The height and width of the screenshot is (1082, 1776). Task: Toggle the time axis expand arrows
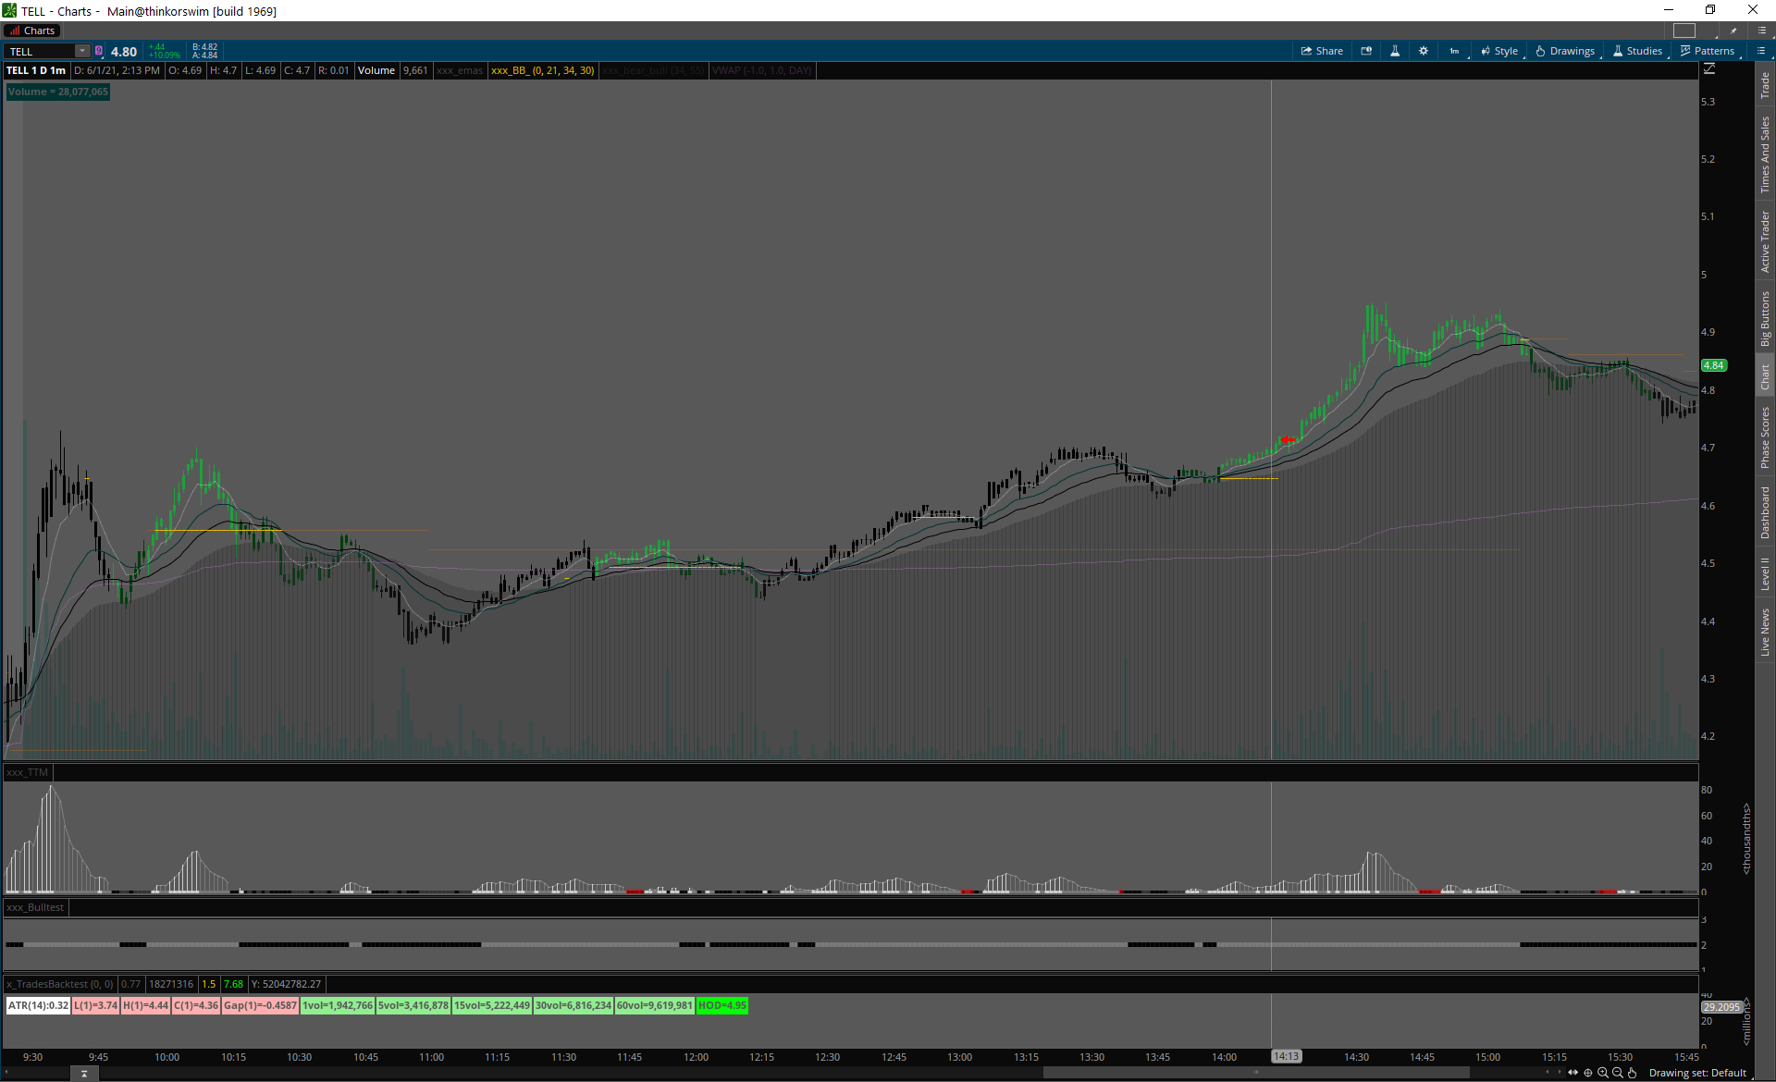pyautogui.click(x=1572, y=1073)
